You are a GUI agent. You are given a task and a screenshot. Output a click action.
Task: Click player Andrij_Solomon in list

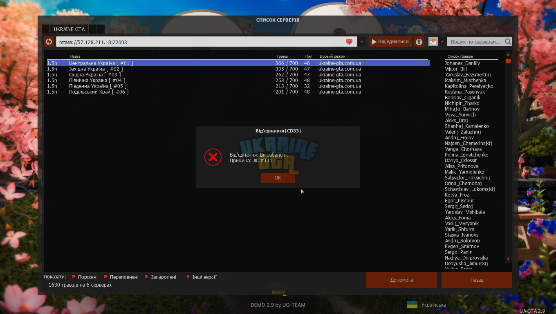[x=462, y=241]
